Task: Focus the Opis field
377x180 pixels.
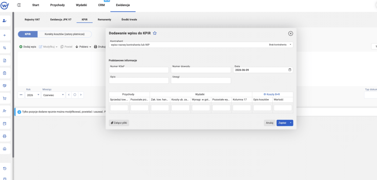Action: click(139, 80)
